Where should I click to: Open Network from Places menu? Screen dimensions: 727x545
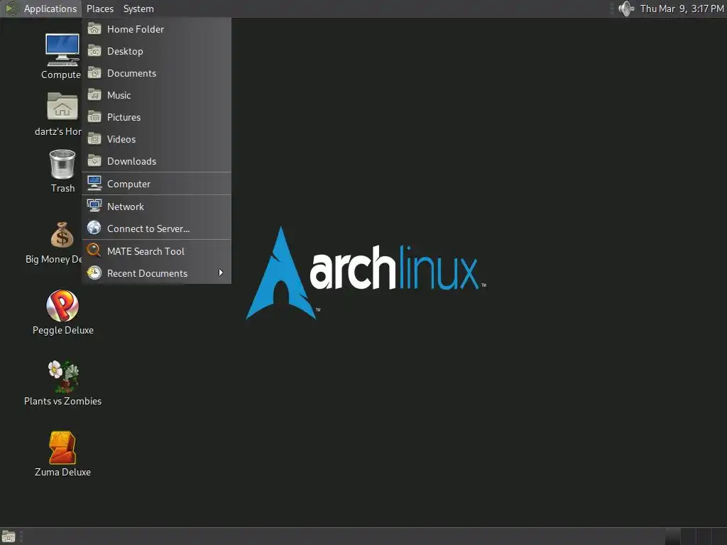pos(157,207)
